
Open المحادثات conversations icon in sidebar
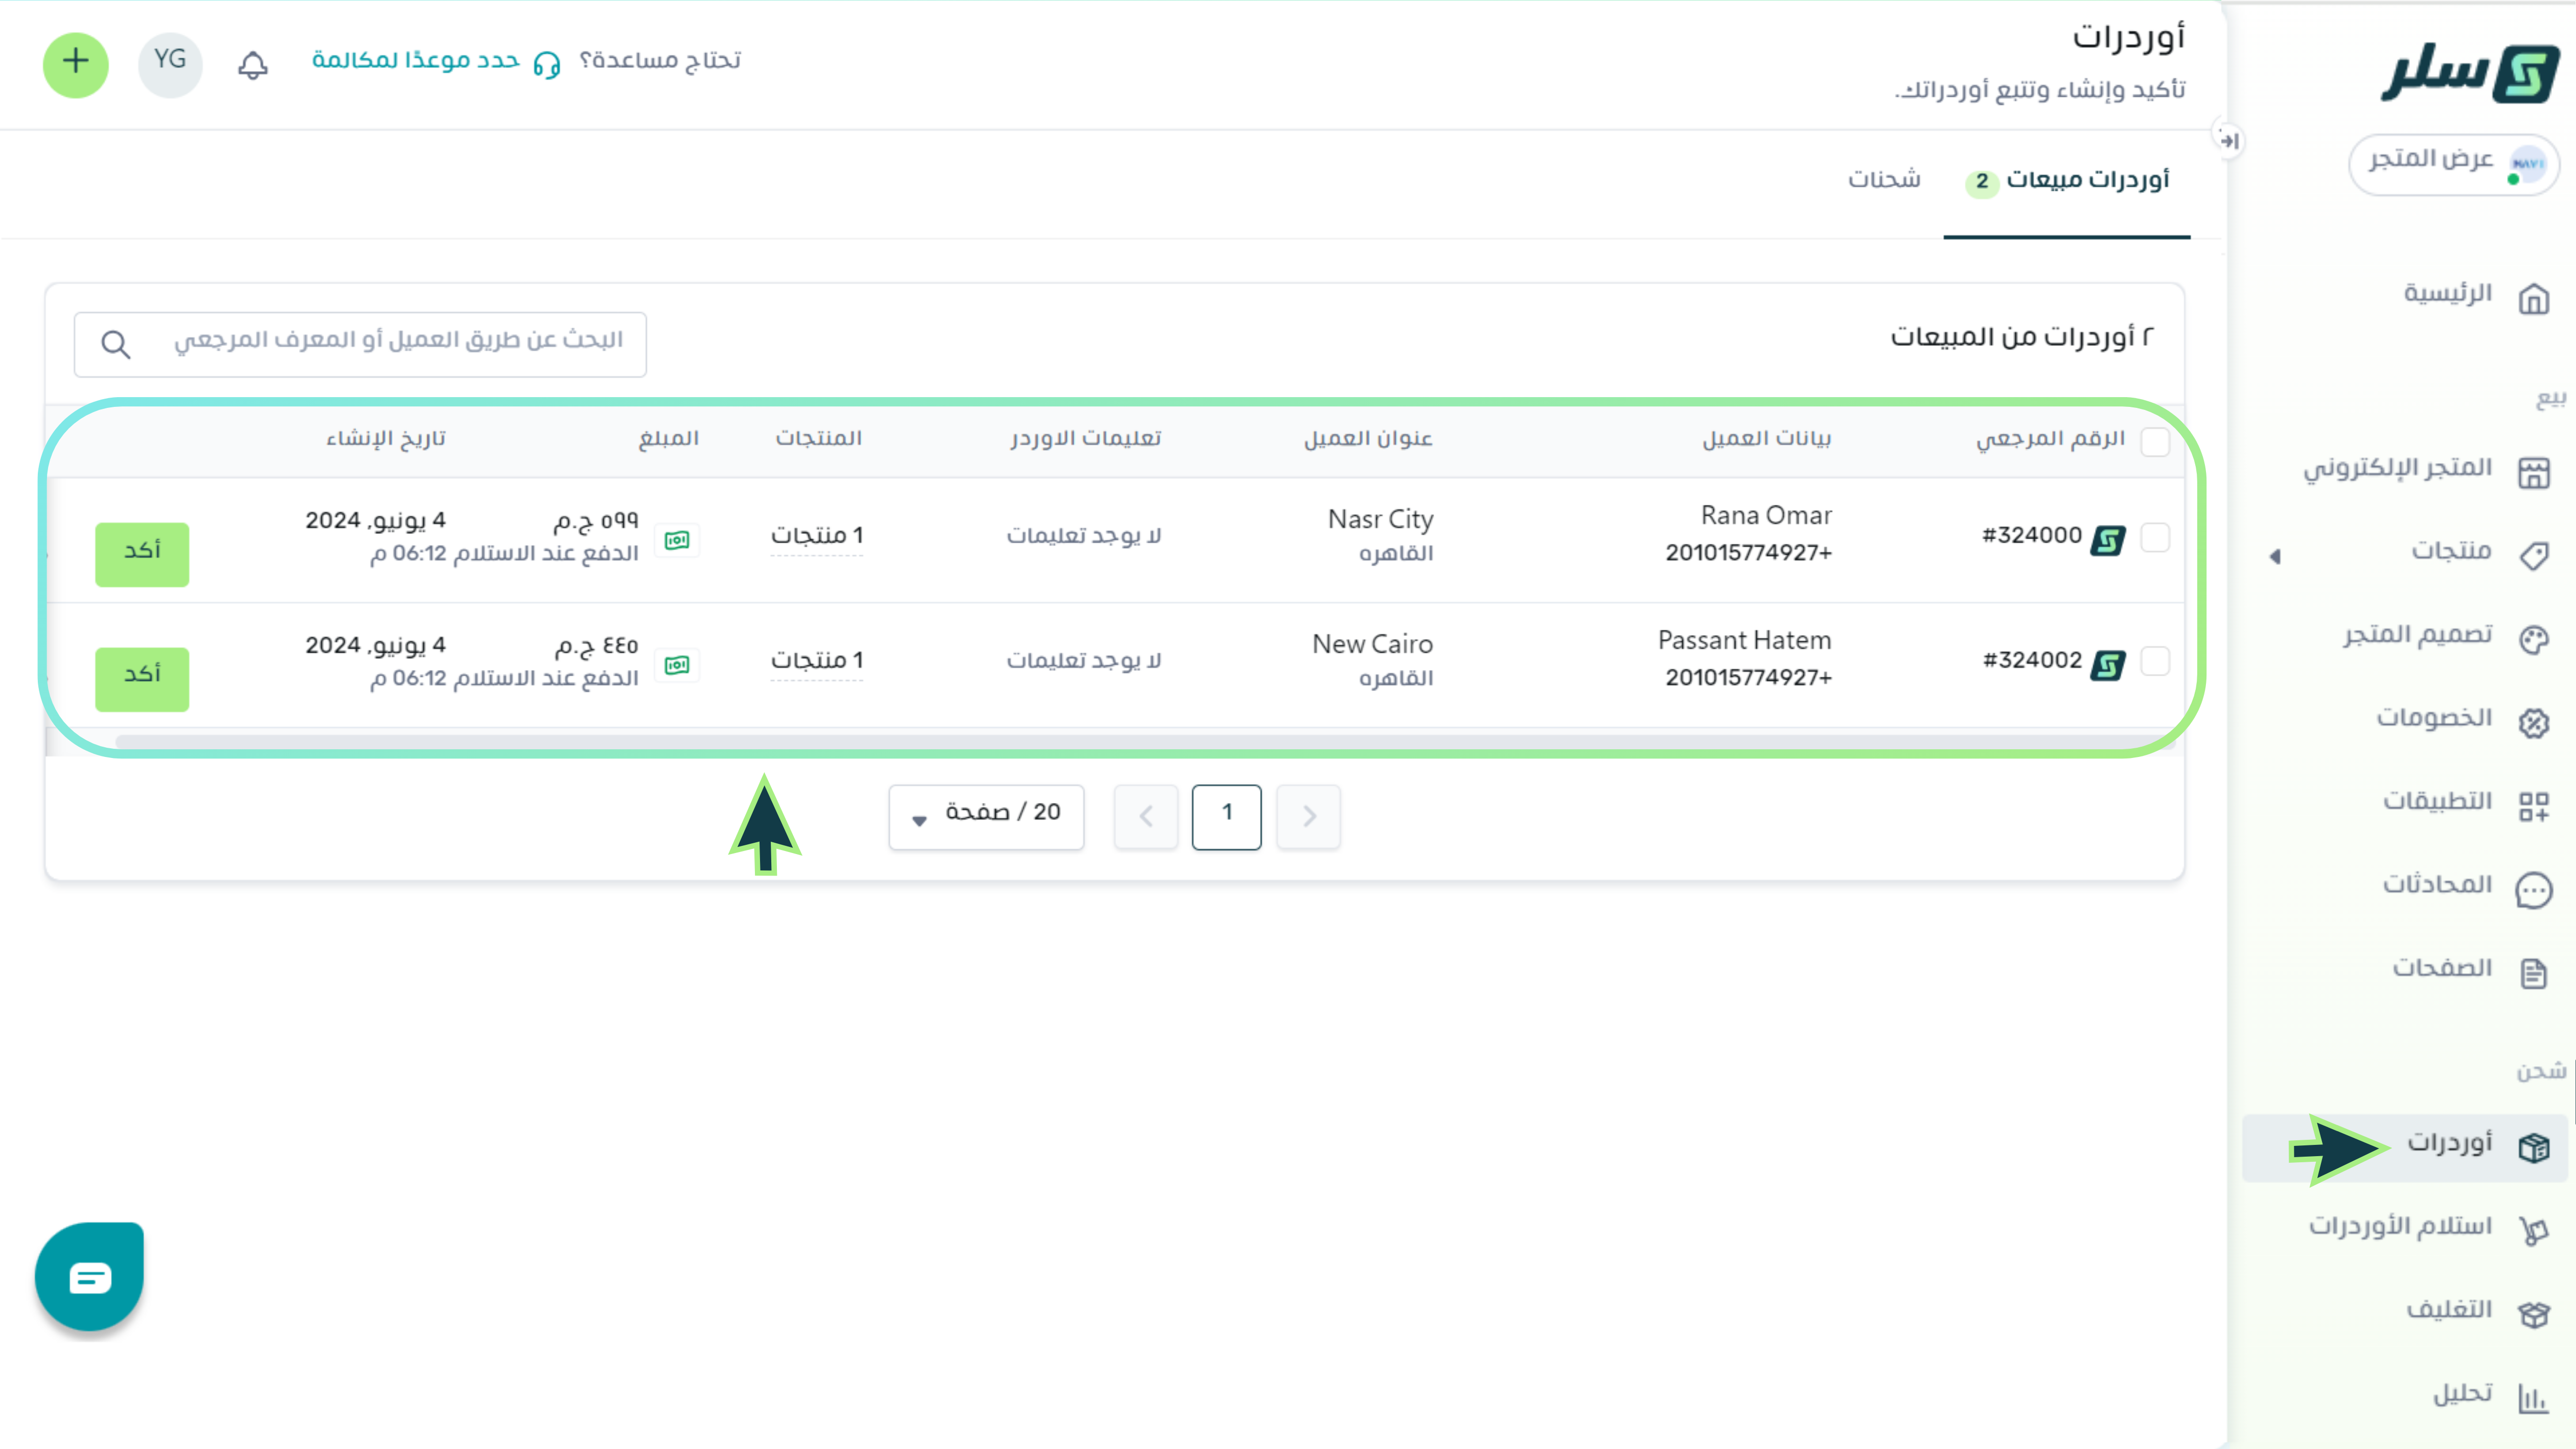coord(2533,889)
